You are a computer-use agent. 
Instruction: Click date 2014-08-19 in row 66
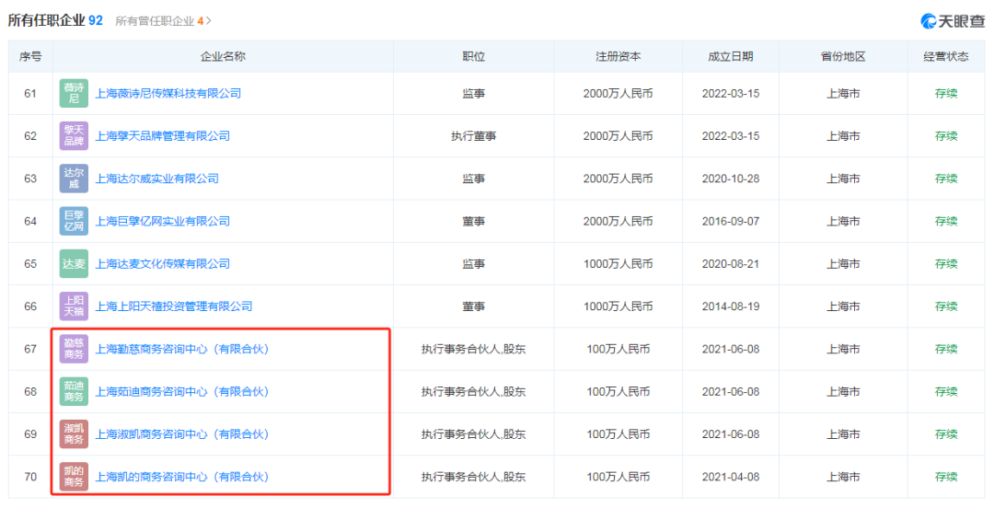tap(730, 306)
